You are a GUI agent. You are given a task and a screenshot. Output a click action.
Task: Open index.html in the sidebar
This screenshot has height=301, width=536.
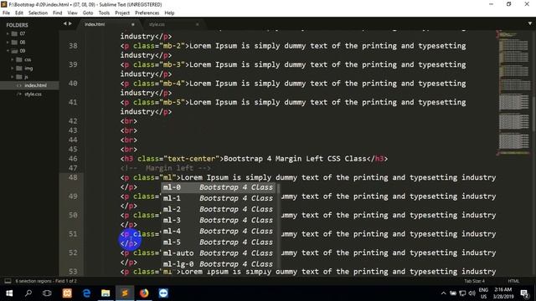point(29,85)
